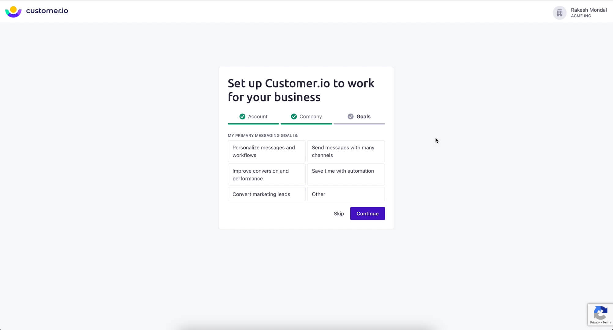
Task: Click the Account step green checkmark
Action: (242, 116)
